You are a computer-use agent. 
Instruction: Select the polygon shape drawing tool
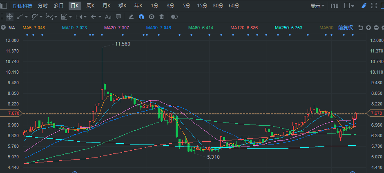click(35, 17)
